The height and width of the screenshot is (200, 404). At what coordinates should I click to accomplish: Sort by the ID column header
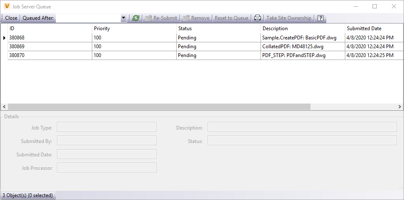tap(50, 29)
